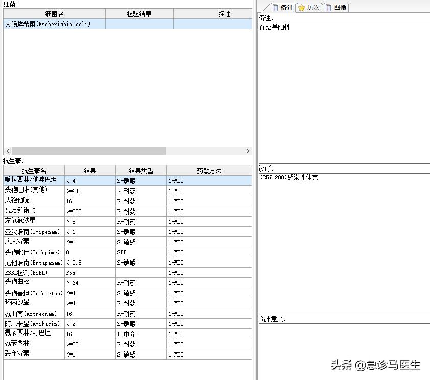Click the 结果类型 column header
The height and width of the screenshot is (380, 430).
click(x=141, y=171)
